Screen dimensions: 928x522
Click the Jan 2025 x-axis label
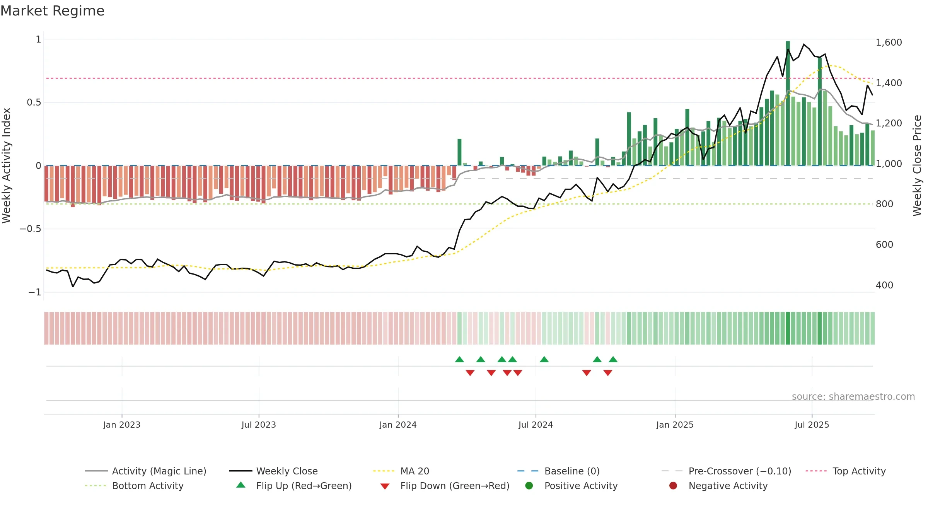[x=675, y=425]
